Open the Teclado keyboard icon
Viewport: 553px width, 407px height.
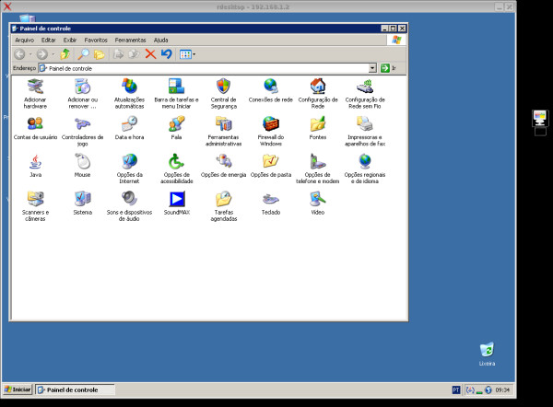point(270,203)
